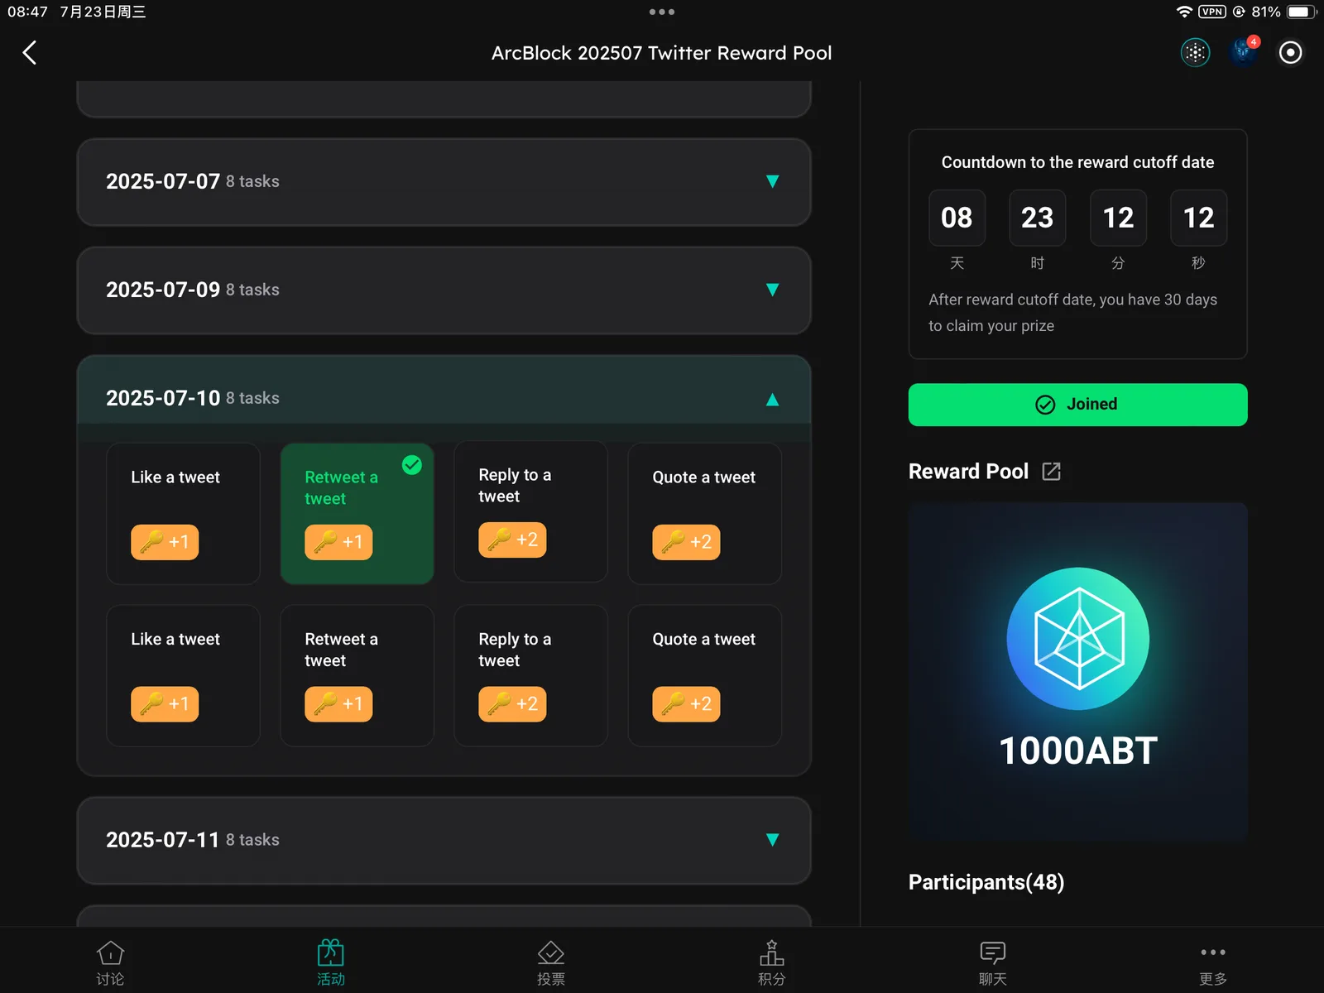Viewport: 1324px width, 993px height.
Task: Tap the ArcBlock ABT token logo
Action: (1078, 638)
